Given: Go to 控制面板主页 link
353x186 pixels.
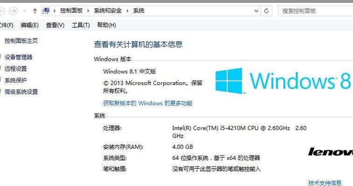Looking at the screenshot, I should (21, 41).
